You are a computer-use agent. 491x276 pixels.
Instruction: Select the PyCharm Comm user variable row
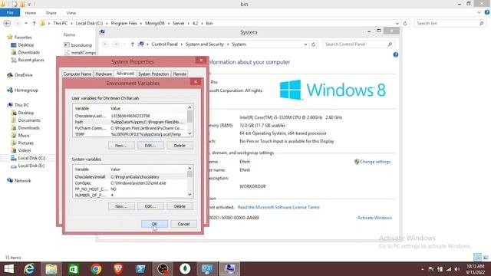click(x=130, y=128)
